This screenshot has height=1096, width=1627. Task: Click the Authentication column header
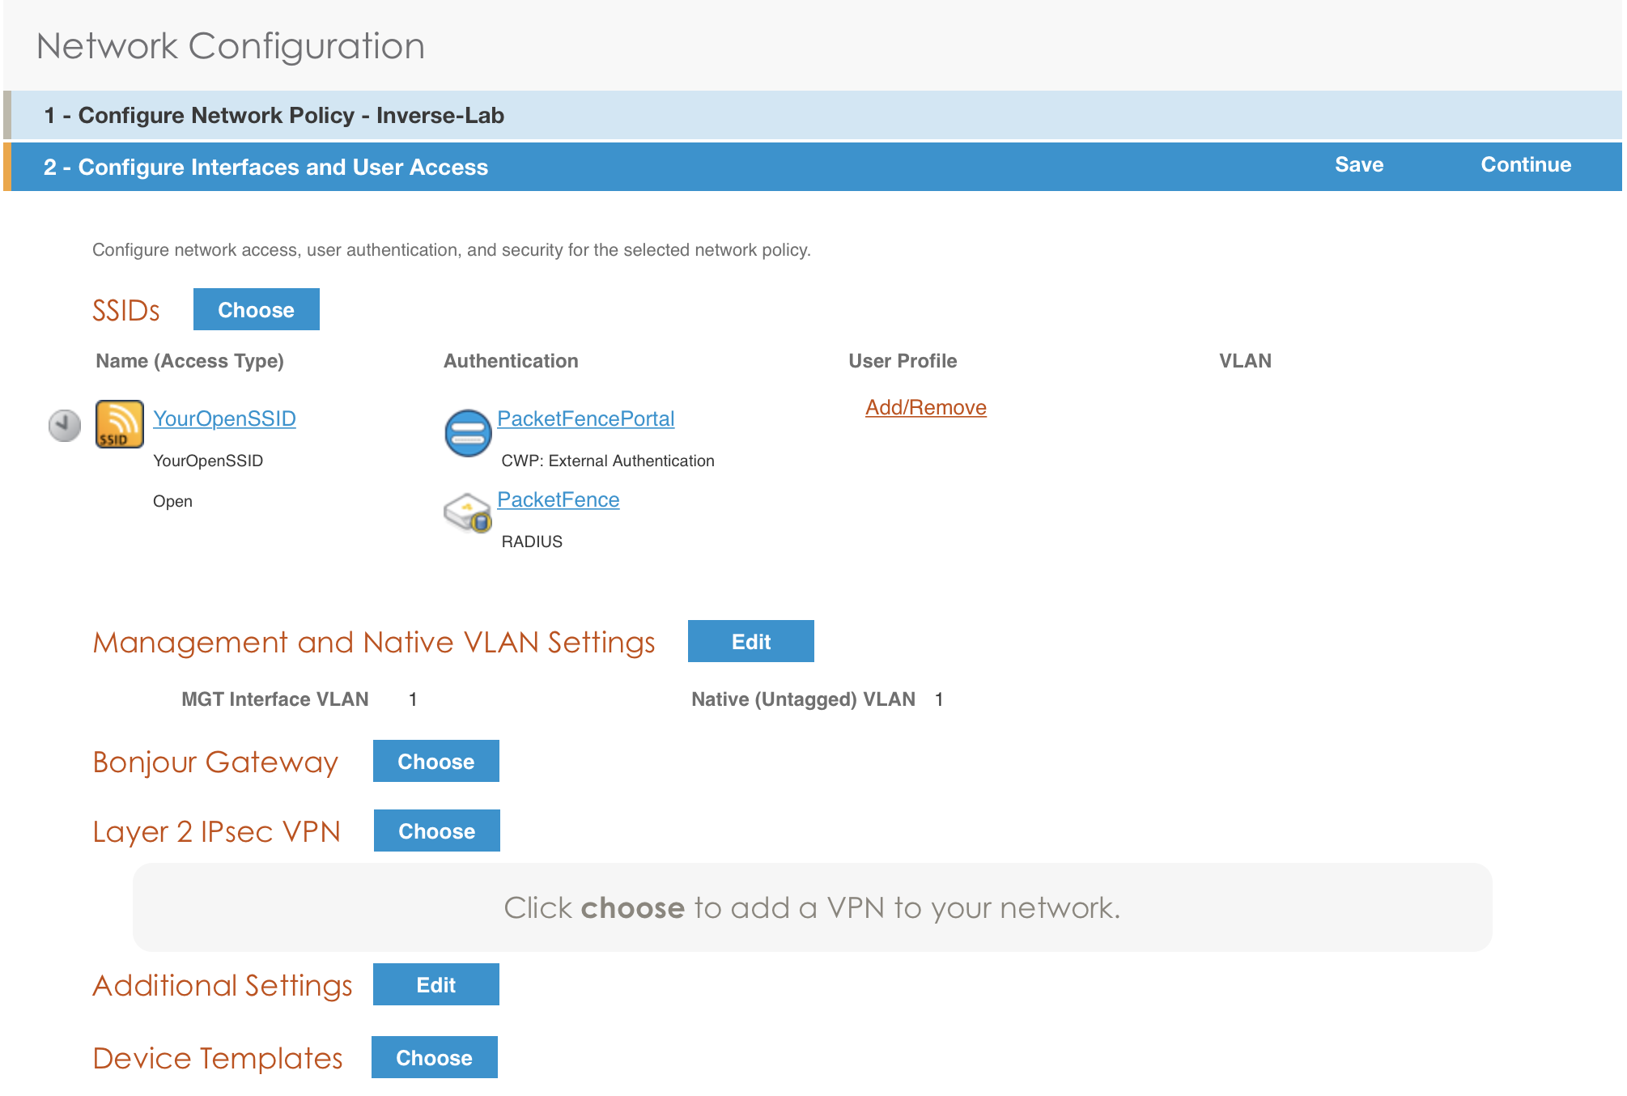click(x=510, y=361)
